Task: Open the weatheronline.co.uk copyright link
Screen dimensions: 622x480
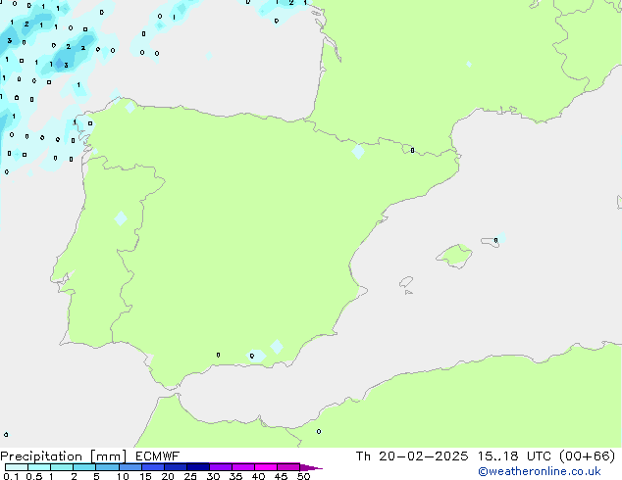Action: pos(539,471)
